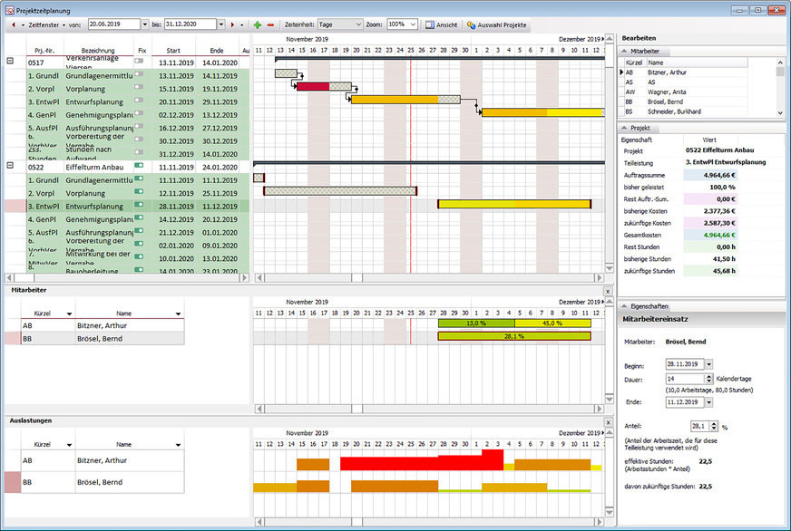Close the Auslastungen panel
The height and width of the screenshot is (531, 791).
pos(608,422)
